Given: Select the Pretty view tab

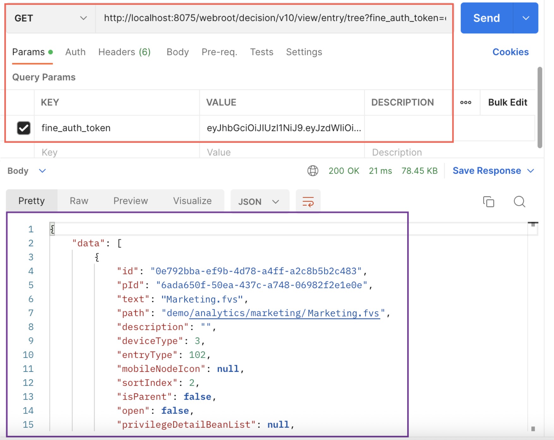Looking at the screenshot, I should pos(32,201).
